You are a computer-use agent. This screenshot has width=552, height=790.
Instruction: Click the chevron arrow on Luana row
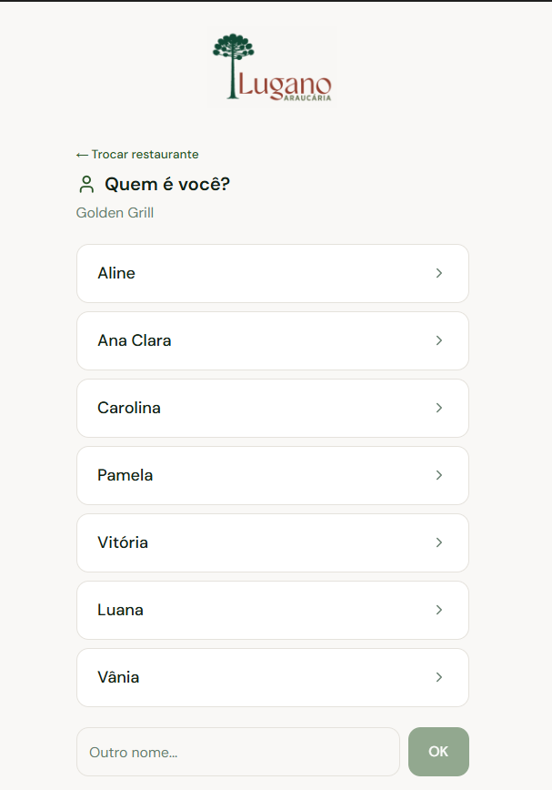(x=439, y=610)
